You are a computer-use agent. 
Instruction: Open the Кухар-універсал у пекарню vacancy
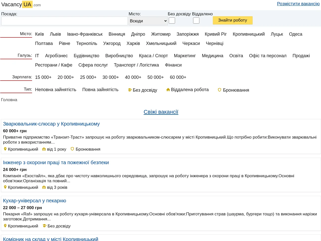point(35,201)
